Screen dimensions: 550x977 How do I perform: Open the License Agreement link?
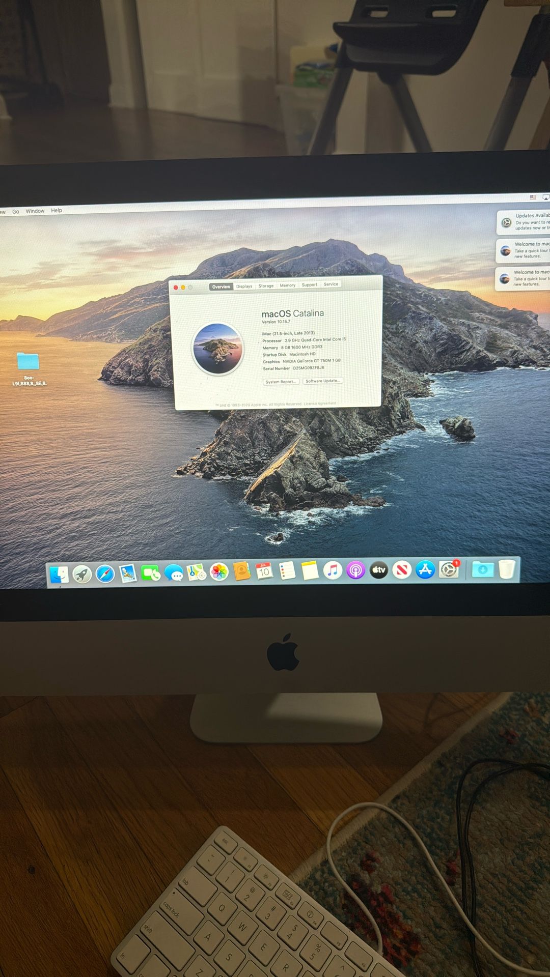[x=320, y=404]
